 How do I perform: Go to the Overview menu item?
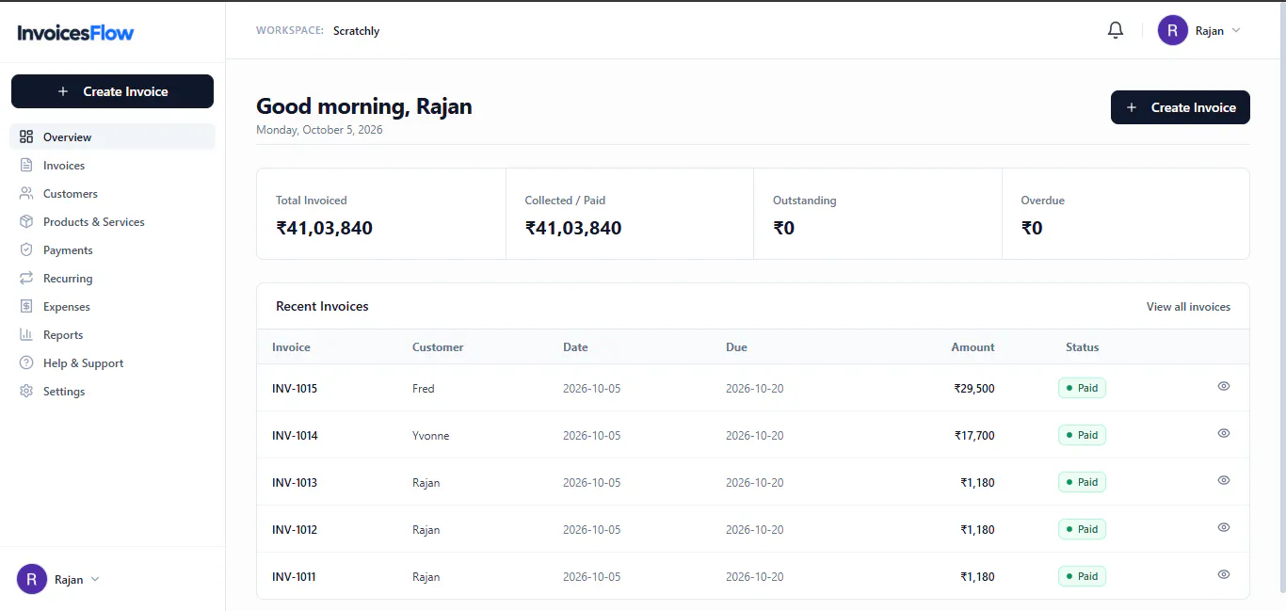113,137
